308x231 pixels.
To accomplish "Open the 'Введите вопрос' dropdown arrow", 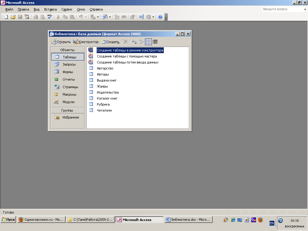I will pos(305,9).
